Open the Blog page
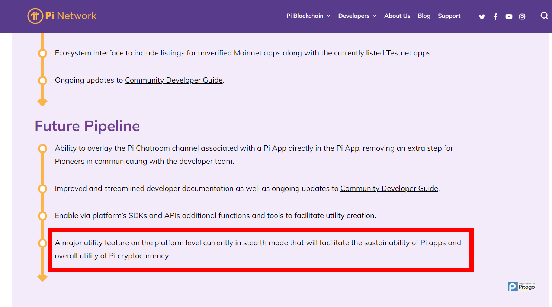Image resolution: width=552 pixels, height=307 pixels. [424, 16]
